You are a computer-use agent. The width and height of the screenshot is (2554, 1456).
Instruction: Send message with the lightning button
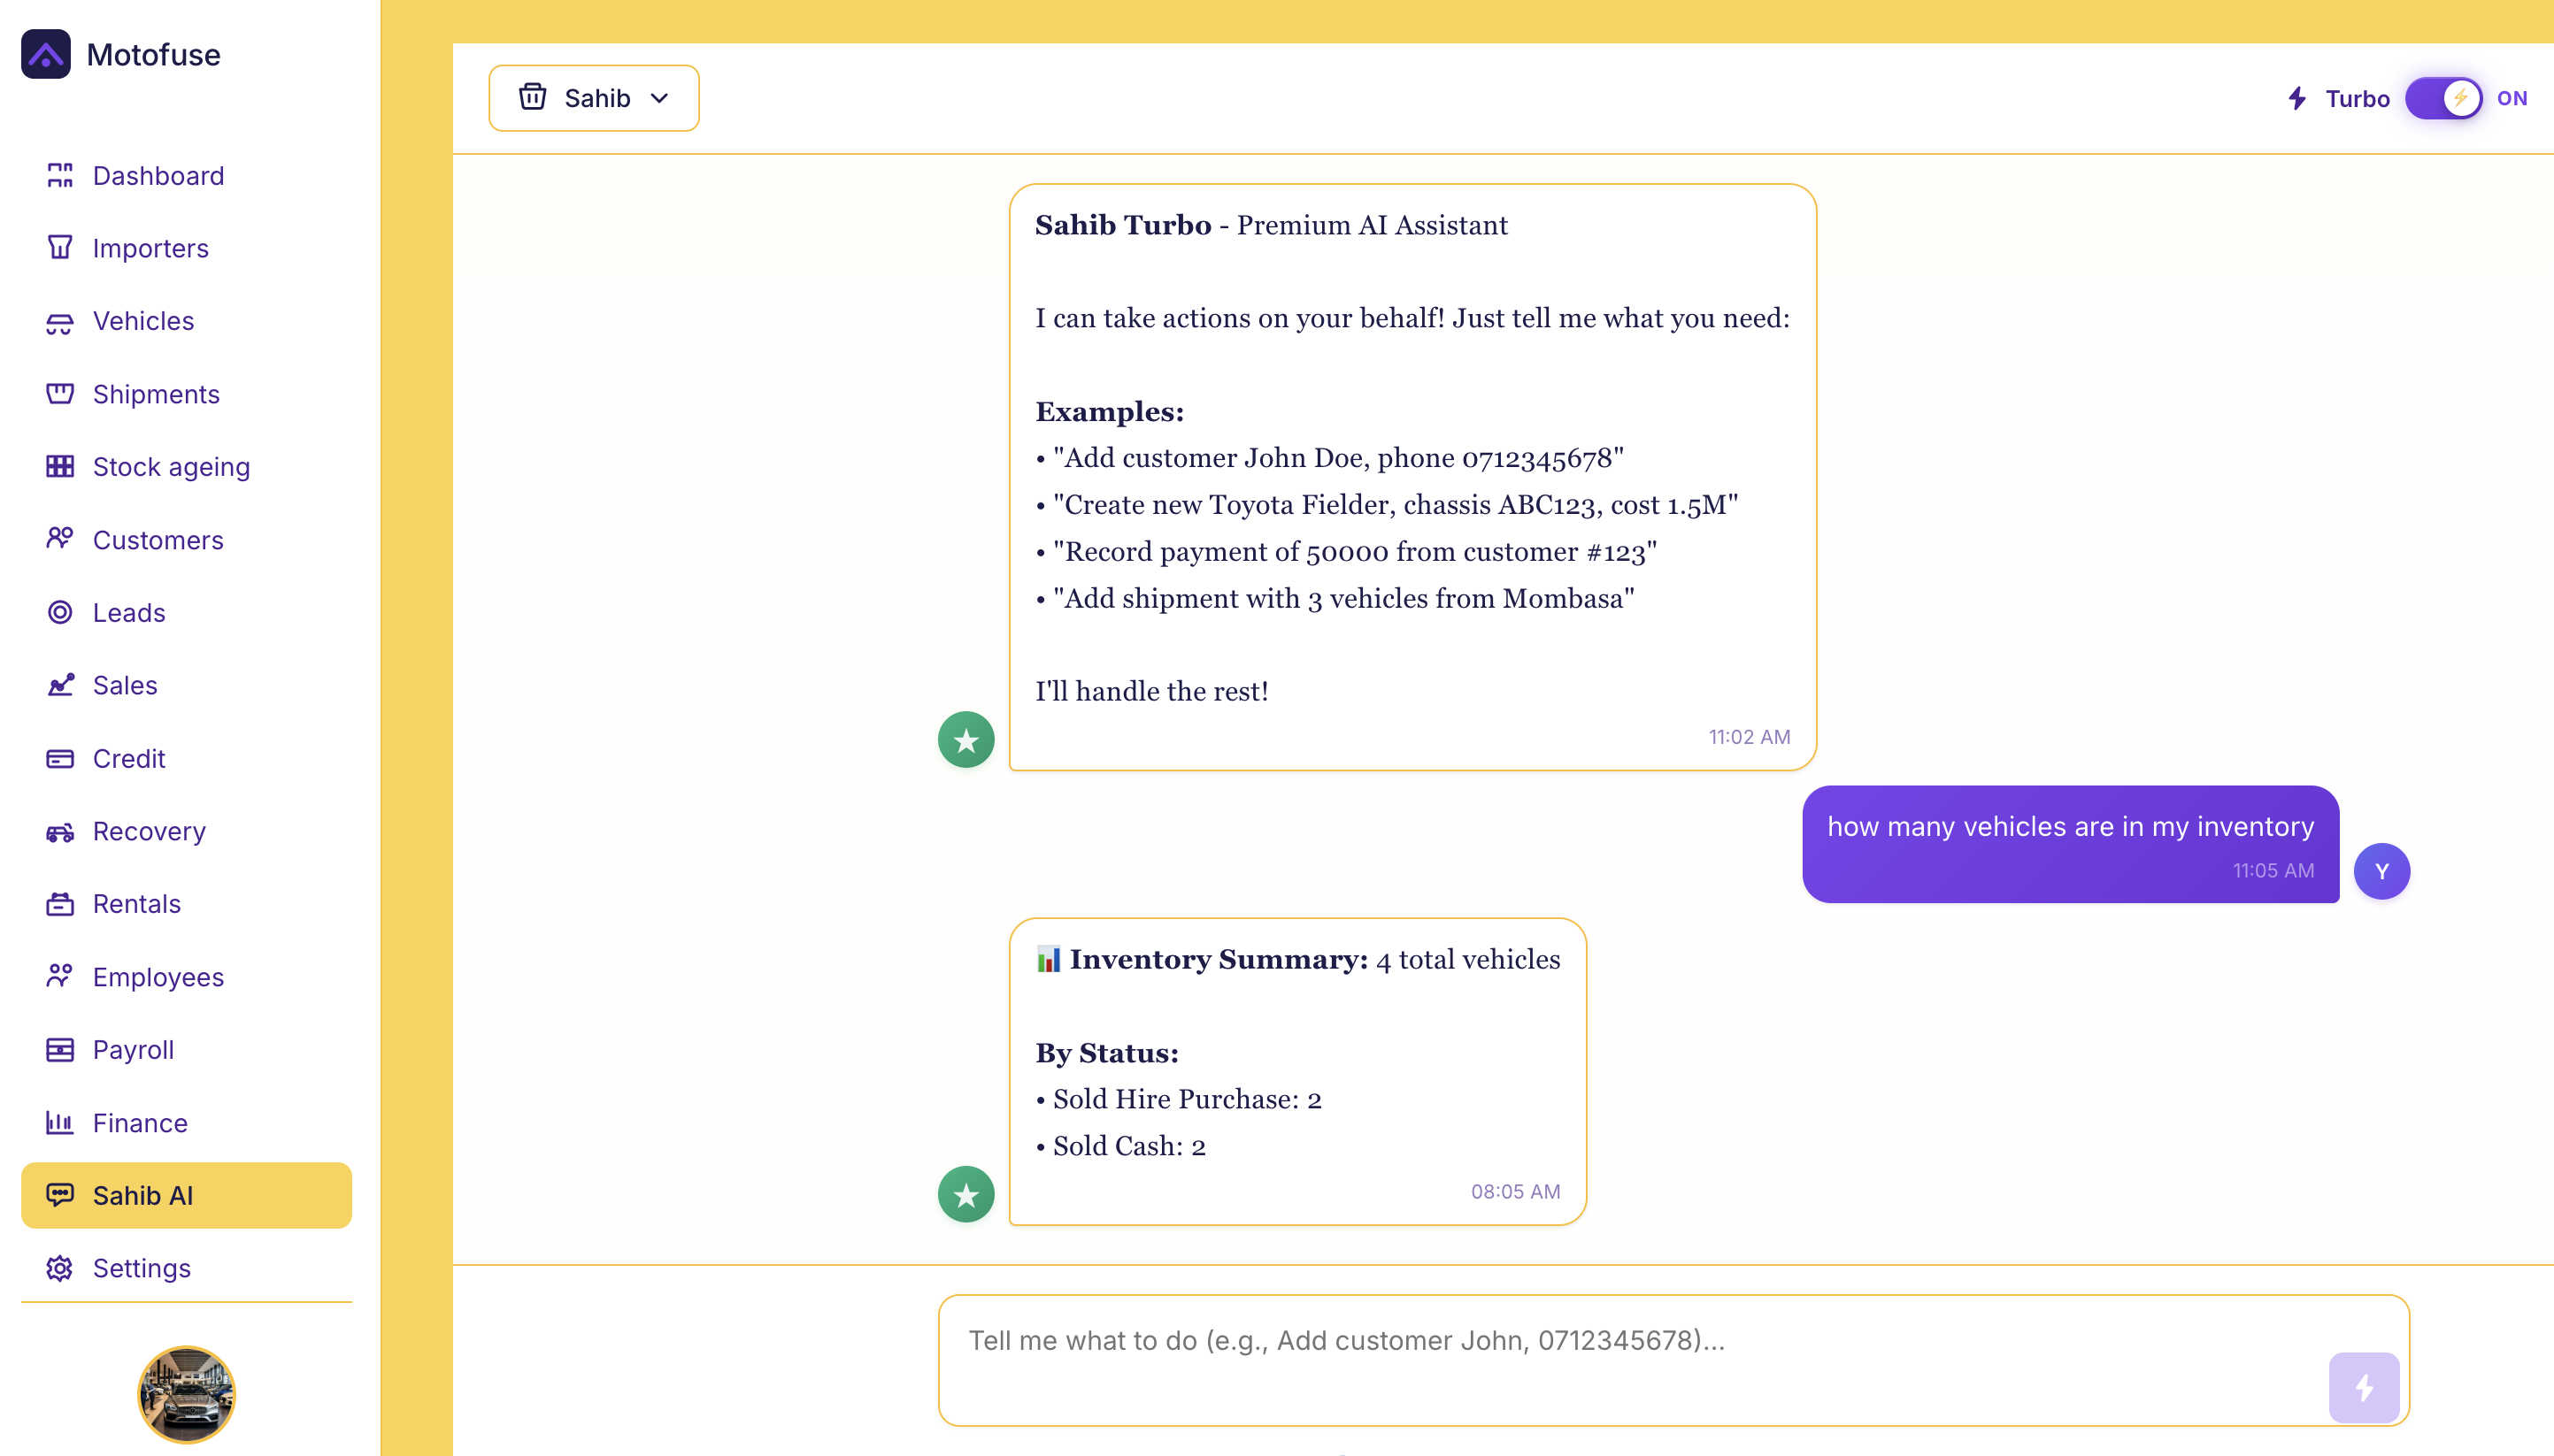click(x=2364, y=1387)
